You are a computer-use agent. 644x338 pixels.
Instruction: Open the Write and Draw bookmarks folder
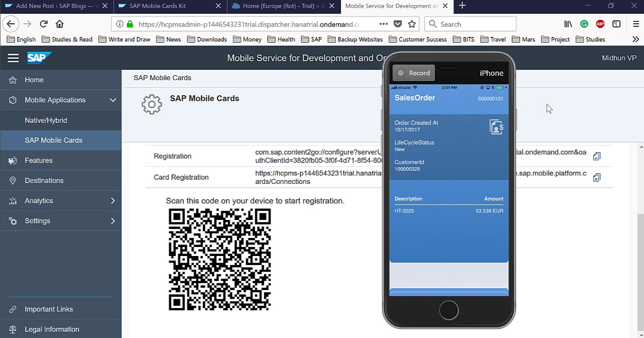pos(124,39)
